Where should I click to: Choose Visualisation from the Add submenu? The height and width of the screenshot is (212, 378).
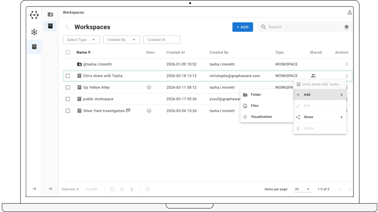[267, 117]
